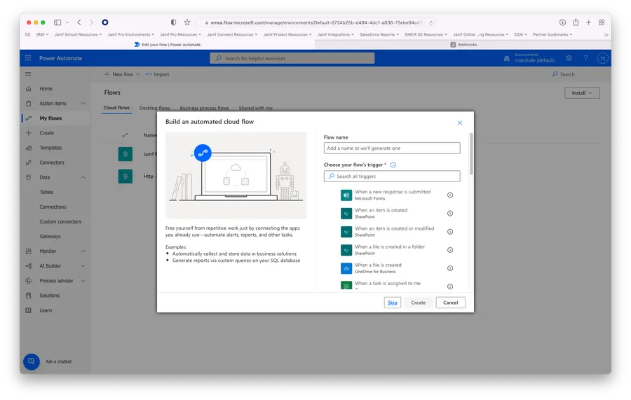631x400 pixels.
Task: Open Tables under Data
Action: click(46, 192)
